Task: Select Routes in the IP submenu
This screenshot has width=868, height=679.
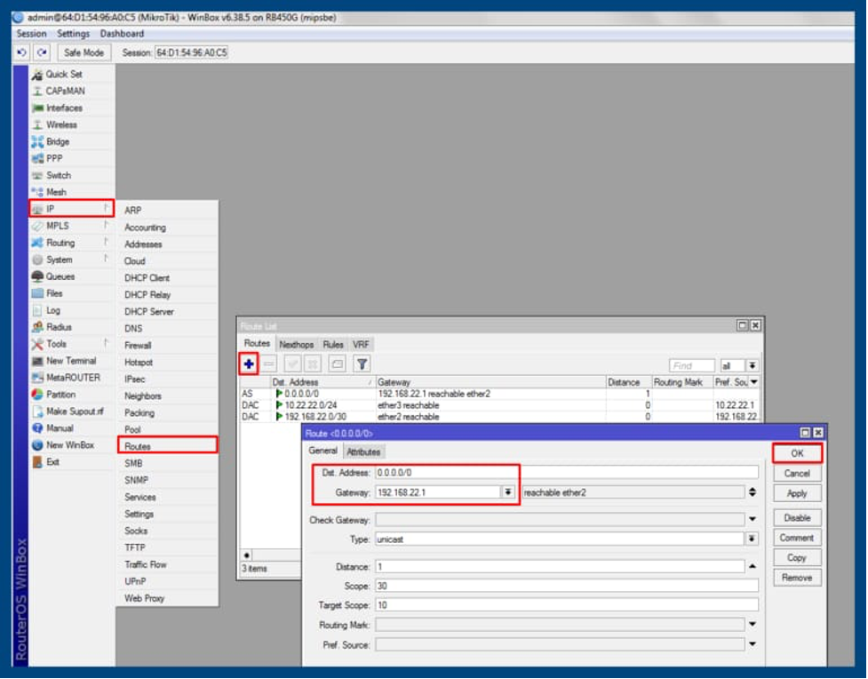Action: point(167,446)
